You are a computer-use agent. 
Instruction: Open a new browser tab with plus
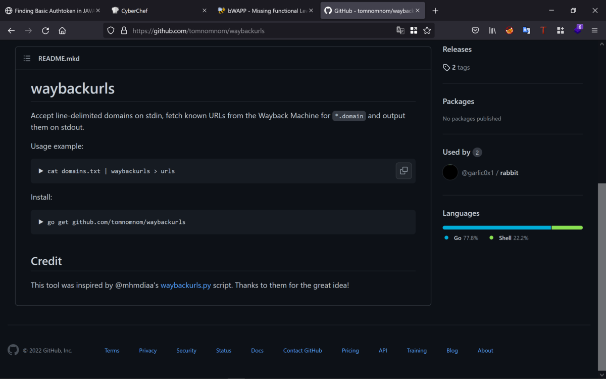pos(435,11)
